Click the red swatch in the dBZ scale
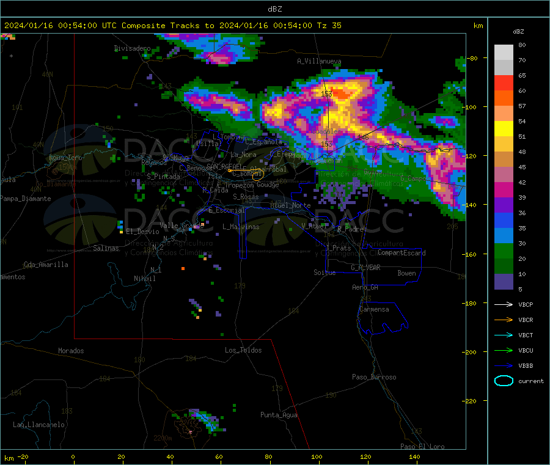The height and width of the screenshot is (465, 550). point(504,82)
